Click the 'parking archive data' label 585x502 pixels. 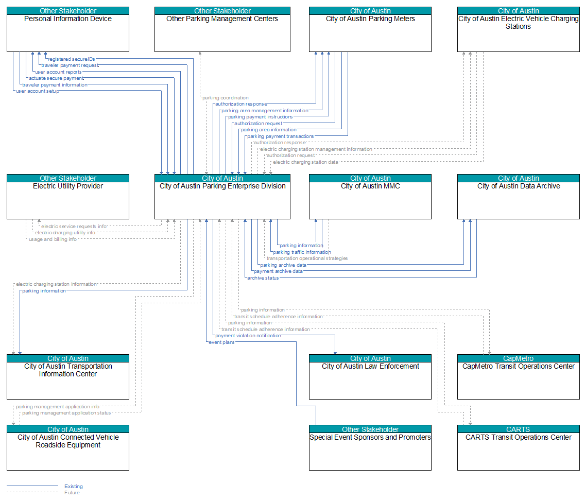pyautogui.click(x=283, y=265)
